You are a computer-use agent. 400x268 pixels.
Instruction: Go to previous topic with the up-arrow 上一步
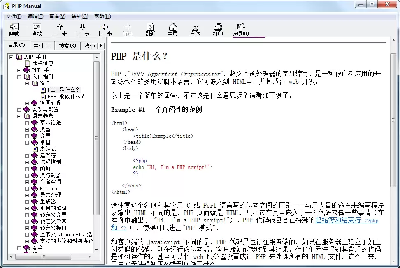59,30
